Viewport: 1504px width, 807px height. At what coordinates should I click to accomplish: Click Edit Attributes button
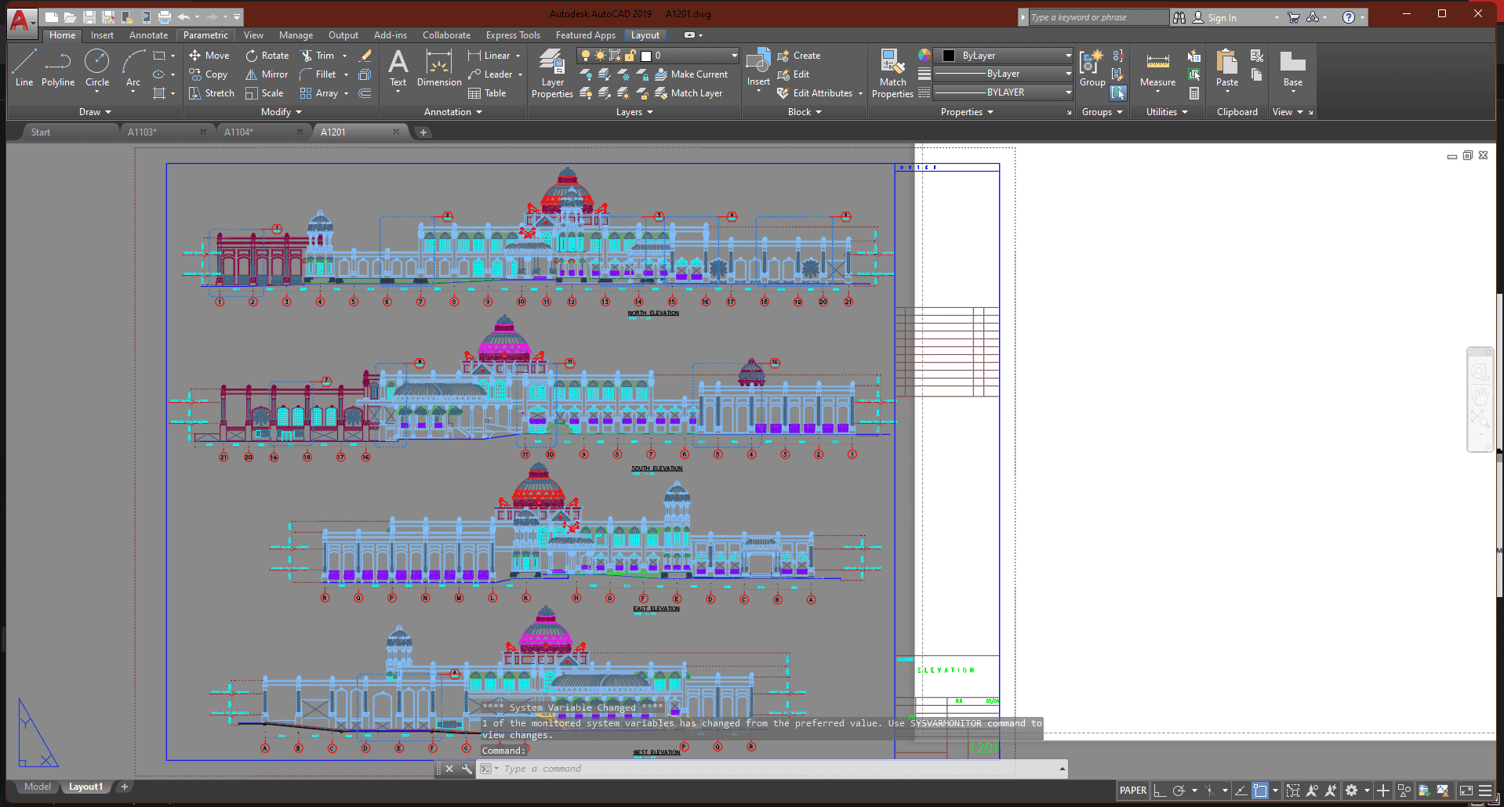(822, 93)
